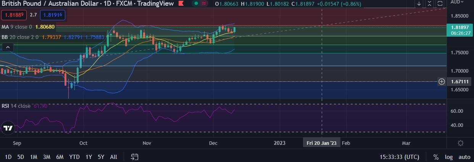The width and height of the screenshot is (474, 162).
Task: Click the 1.75000 price scale label
Action: (459, 53)
